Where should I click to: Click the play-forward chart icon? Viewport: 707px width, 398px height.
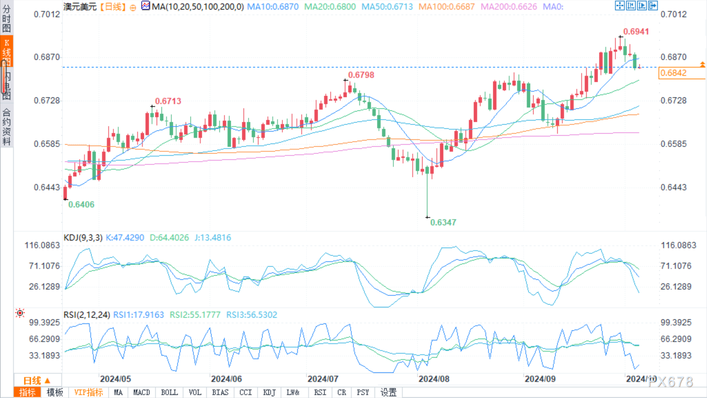[642, 6]
